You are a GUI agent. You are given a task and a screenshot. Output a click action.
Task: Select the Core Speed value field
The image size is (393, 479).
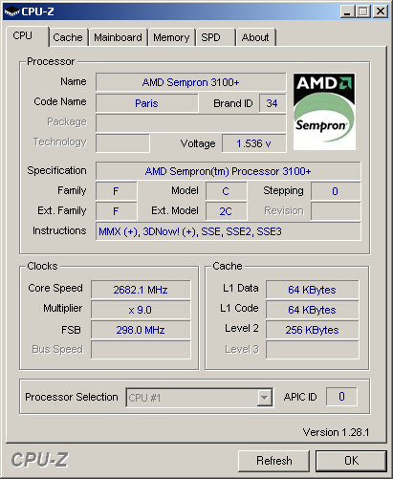(x=141, y=290)
